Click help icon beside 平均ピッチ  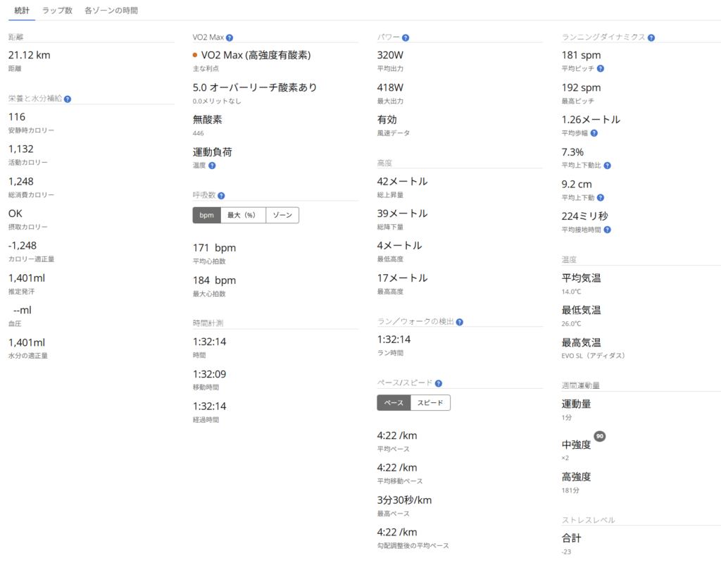pos(601,69)
